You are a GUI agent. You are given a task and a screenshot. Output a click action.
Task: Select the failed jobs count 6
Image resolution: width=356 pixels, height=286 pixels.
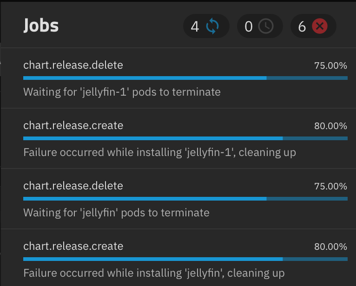(302, 26)
